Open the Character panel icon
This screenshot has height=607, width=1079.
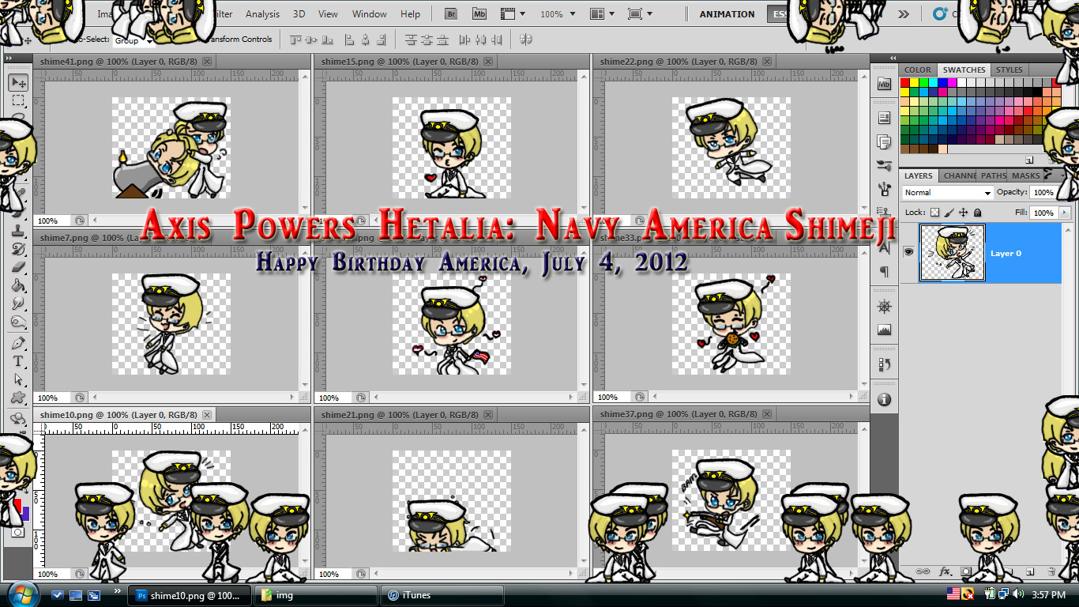pos(884,247)
